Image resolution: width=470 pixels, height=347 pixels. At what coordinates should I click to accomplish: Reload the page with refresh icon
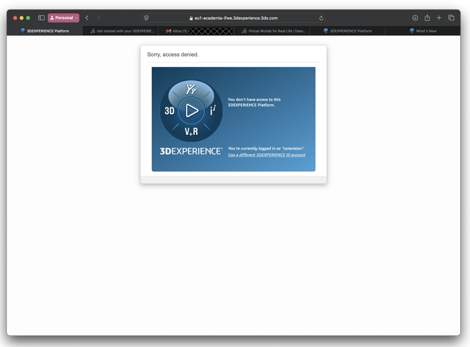321,18
